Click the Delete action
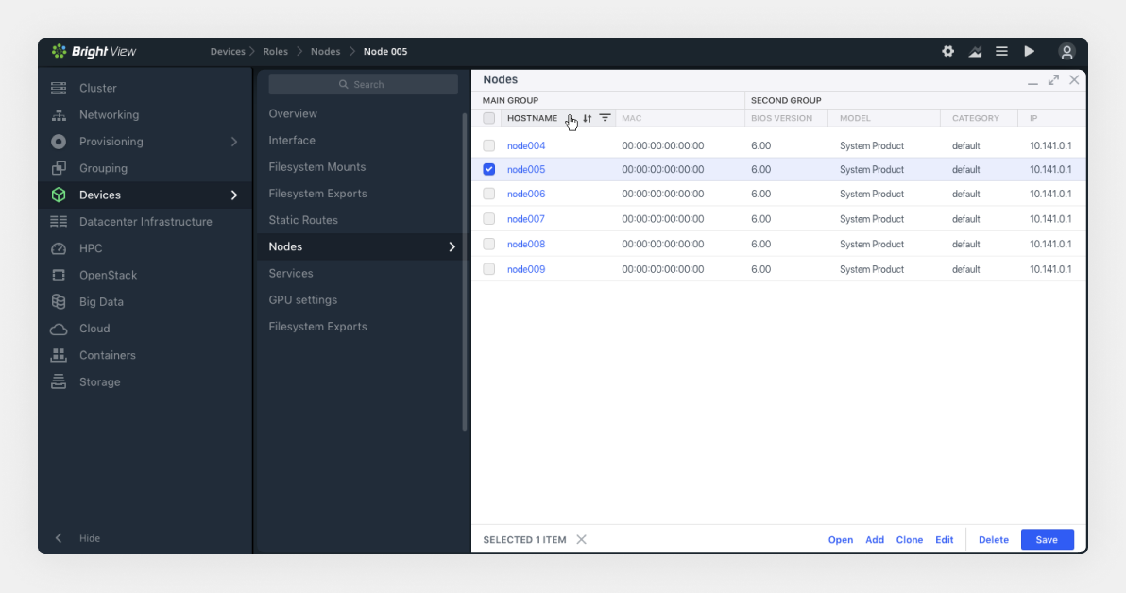The height and width of the screenshot is (593, 1126). pos(993,540)
